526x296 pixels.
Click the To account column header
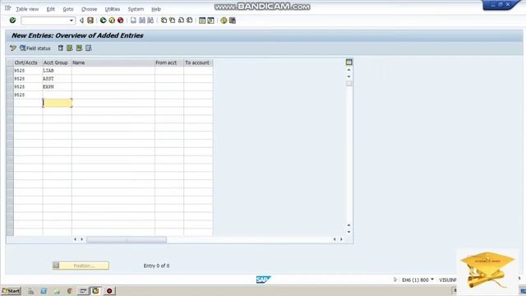(198, 62)
